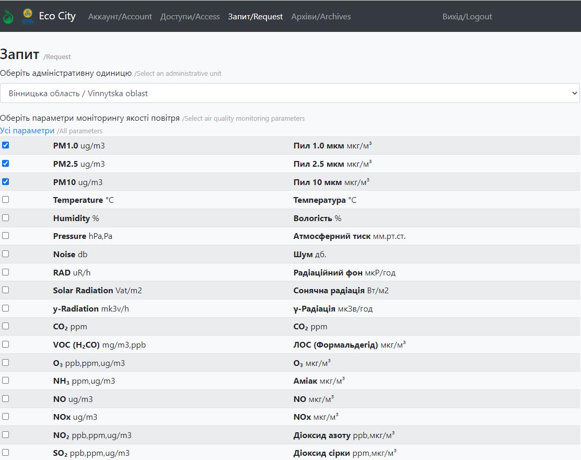
Task: Uncheck the PM10 checkbox
Action: (x=6, y=181)
